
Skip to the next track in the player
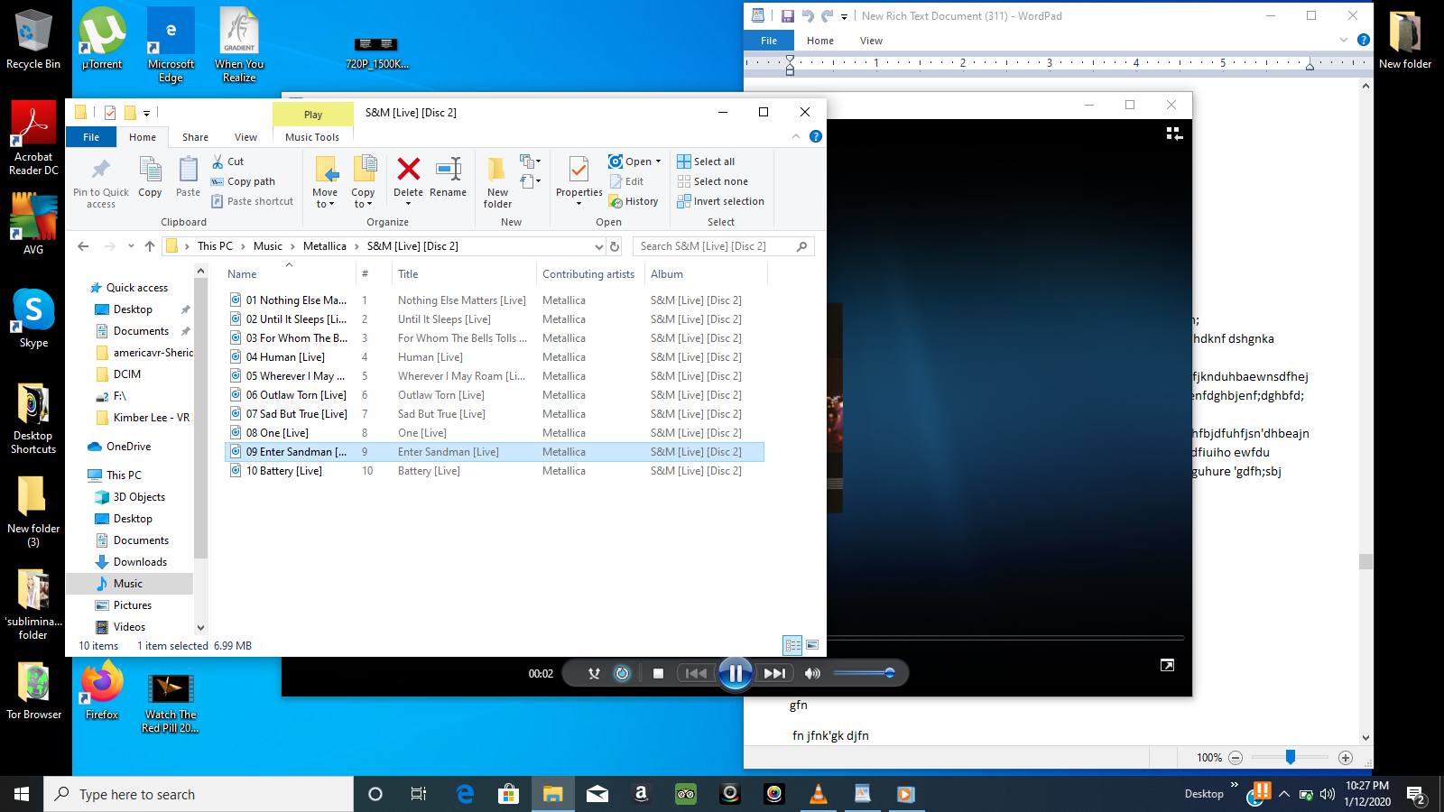(x=774, y=673)
